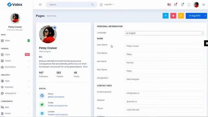Open the bell notifications icon
Screen dimensions: 208x117
pos(182,5)
